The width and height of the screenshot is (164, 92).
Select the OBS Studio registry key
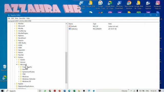click(22, 43)
